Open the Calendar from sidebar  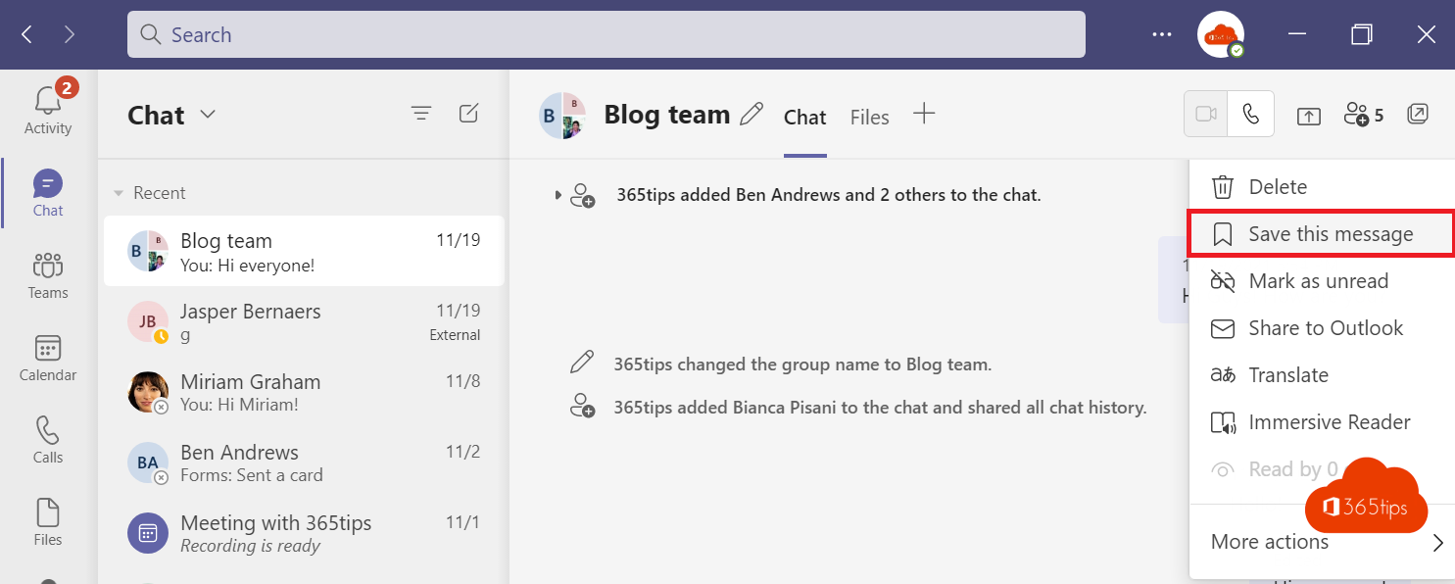[48, 358]
